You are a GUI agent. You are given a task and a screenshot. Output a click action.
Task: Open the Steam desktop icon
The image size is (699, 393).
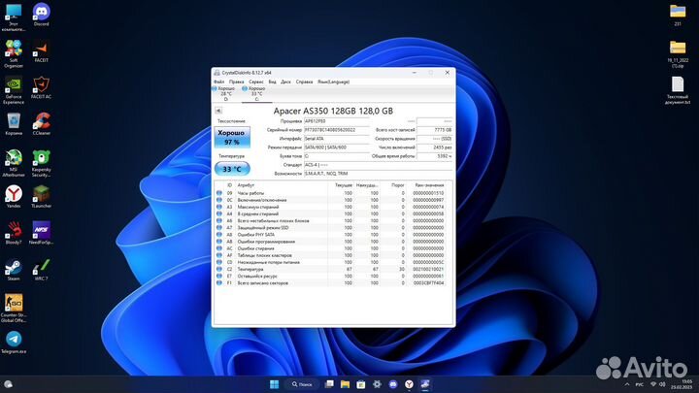click(14, 267)
